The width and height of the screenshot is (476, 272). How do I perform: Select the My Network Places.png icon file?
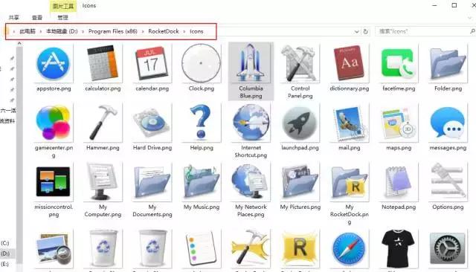pos(251,190)
